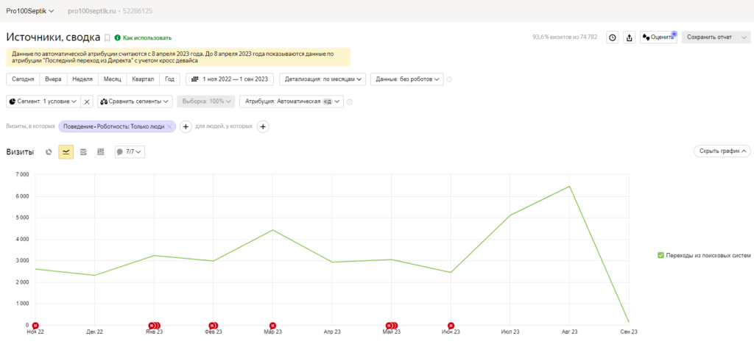
Task: Open date range 1 ноя 2022 — 1 сен 2023
Action: pos(230,79)
